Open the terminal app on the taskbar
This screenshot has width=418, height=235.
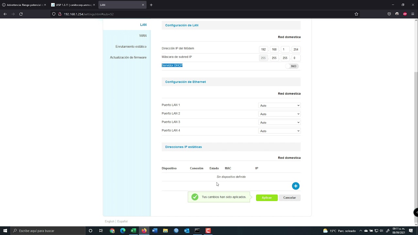[197, 231]
